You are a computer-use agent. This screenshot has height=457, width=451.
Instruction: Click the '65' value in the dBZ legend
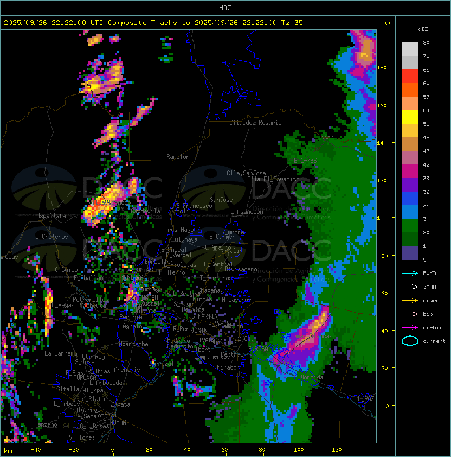[x=426, y=69]
